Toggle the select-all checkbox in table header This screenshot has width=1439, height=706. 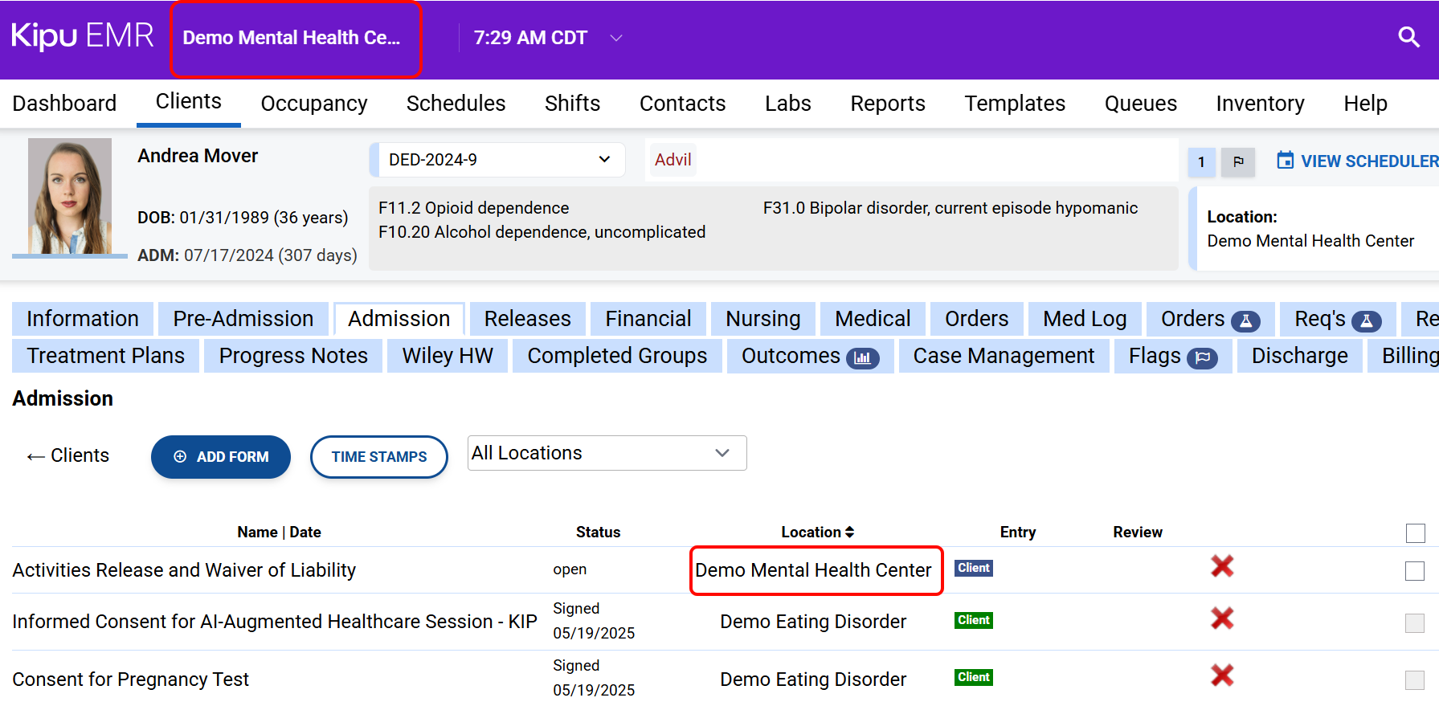tap(1415, 533)
